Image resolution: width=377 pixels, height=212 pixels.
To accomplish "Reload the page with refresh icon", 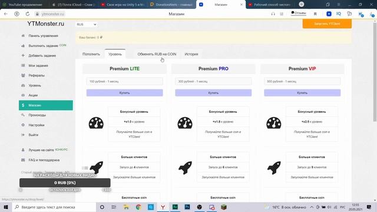I will pyautogui.click(x=28, y=14).
